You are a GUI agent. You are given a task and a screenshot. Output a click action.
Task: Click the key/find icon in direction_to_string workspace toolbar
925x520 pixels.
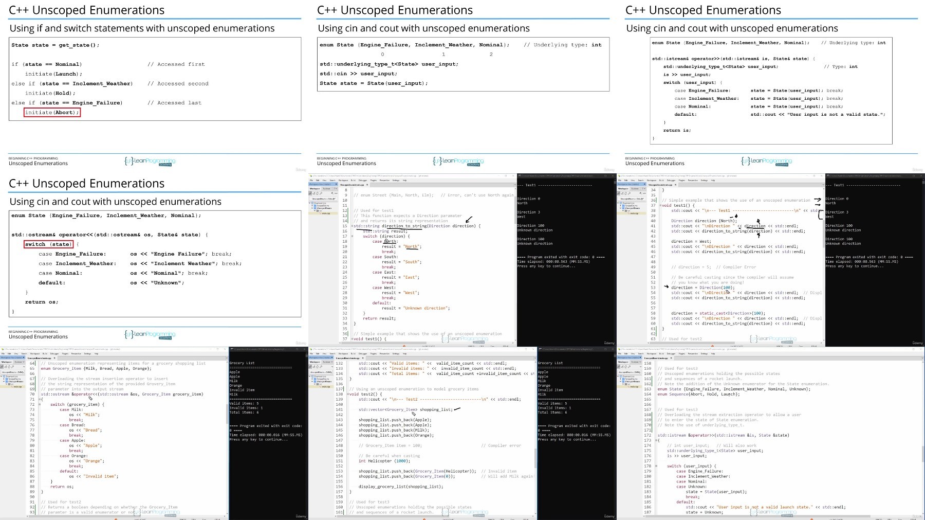[321, 193]
